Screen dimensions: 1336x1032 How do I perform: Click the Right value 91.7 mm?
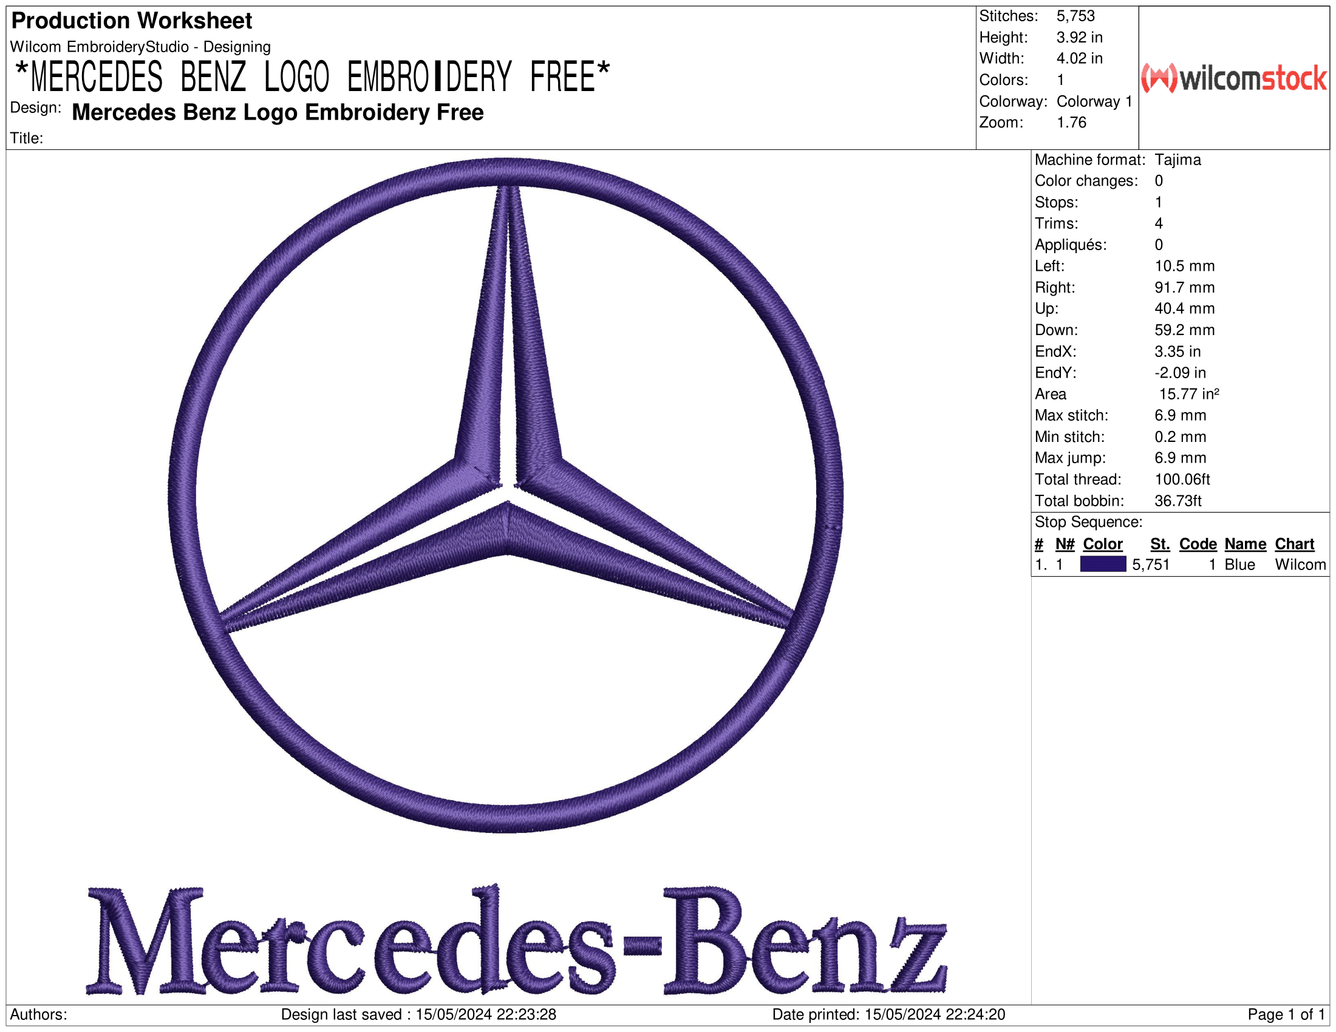pyautogui.click(x=1184, y=287)
